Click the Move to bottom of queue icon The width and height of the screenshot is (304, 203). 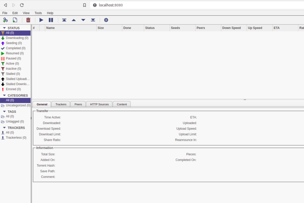pos(93,20)
